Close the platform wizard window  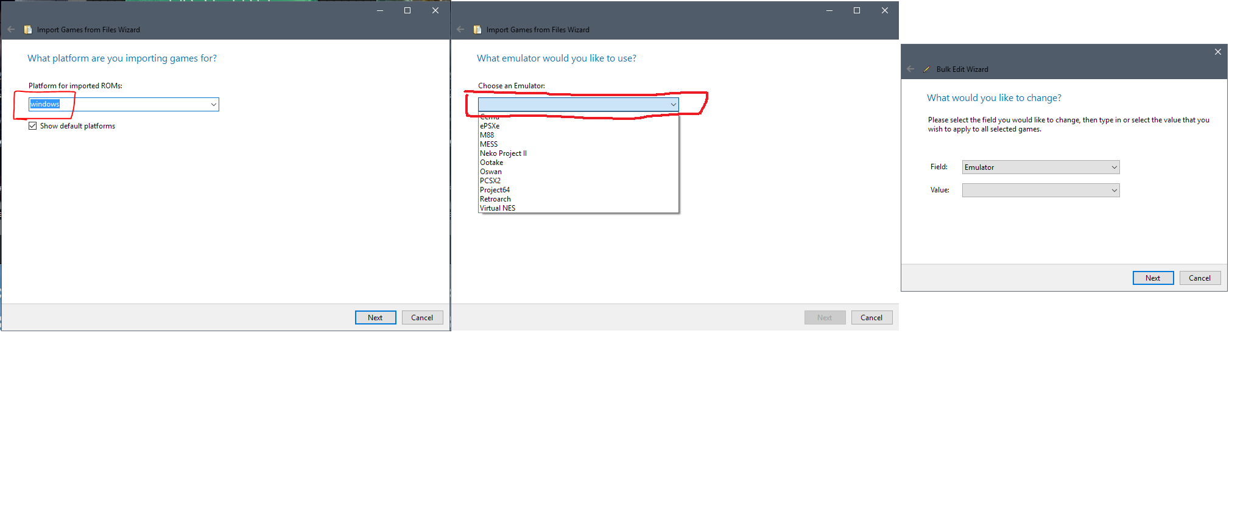pos(435,10)
